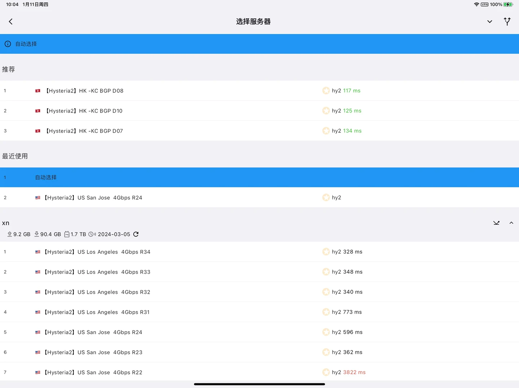Favorite the HK -KC BGP D08 star
The image size is (519, 388).
click(x=326, y=91)
